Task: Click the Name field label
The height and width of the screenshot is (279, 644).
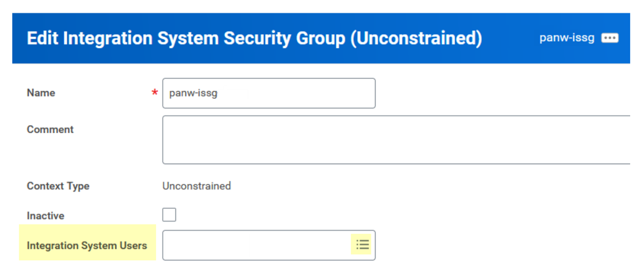Action: (41, 93)
